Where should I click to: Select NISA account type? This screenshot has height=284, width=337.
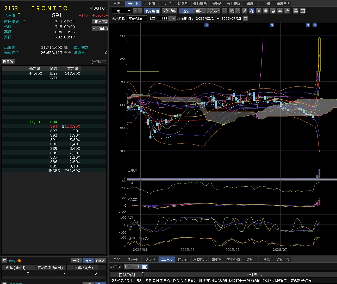click(100, 261)
